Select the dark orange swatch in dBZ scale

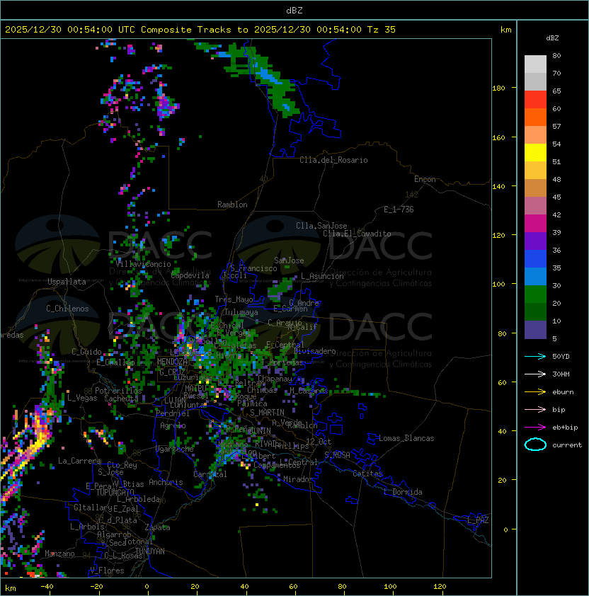click(x=535, y=118)
